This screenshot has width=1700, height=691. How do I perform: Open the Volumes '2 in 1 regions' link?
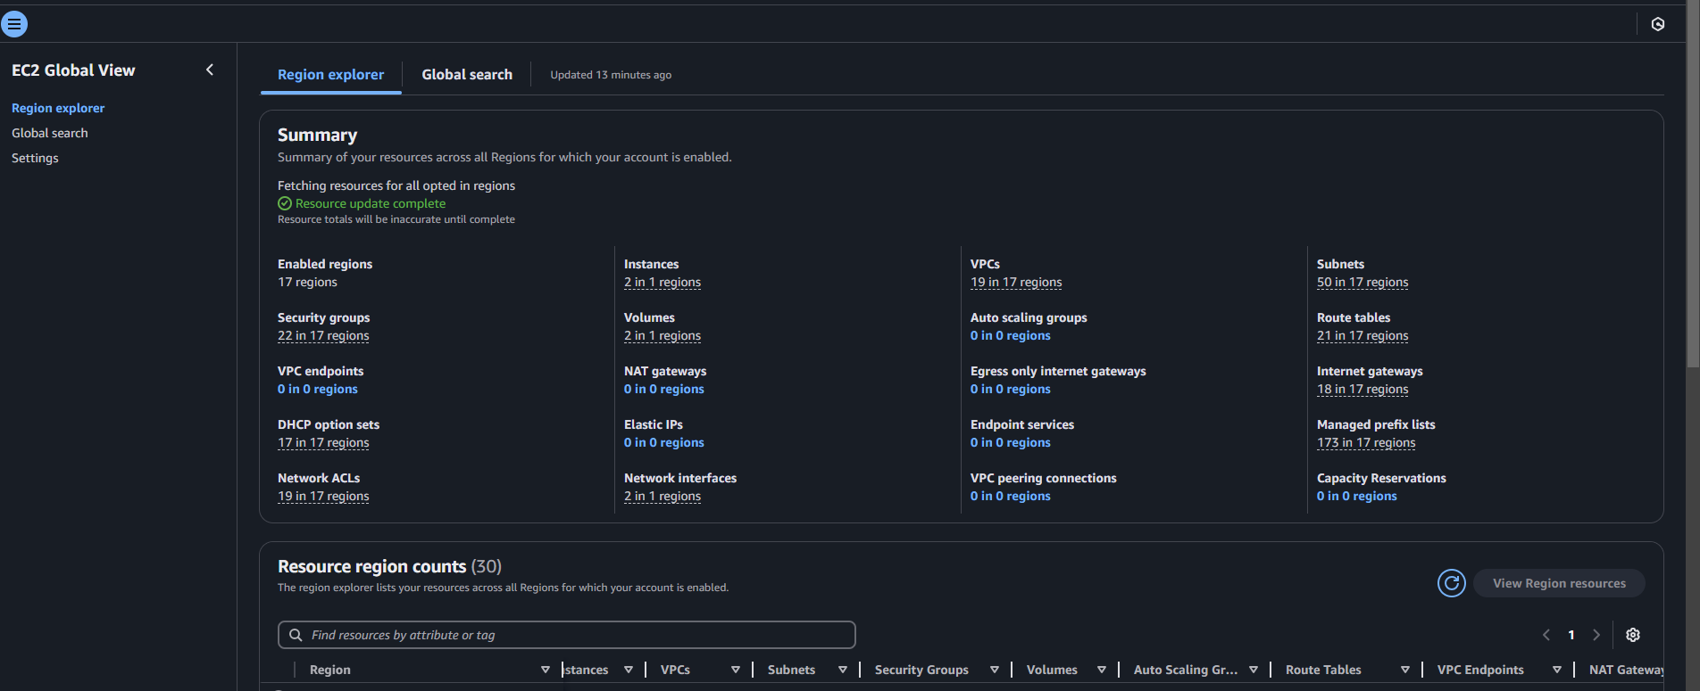pyautogui.click(x=662, y=335)
